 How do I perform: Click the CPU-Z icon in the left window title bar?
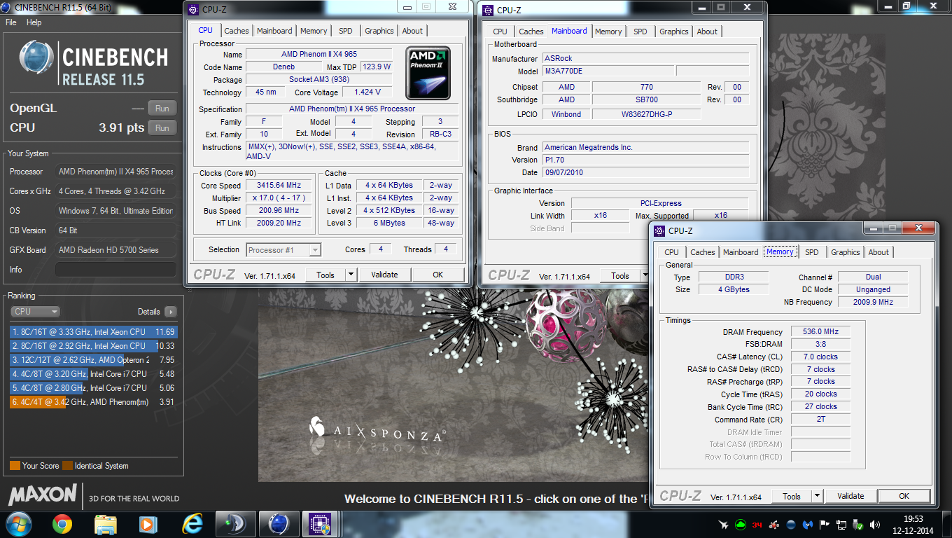[x=194, y=9]
